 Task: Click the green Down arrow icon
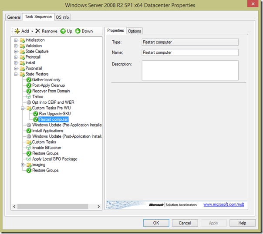click(x=78, y=31)
